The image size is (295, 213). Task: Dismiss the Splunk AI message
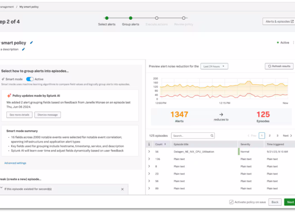click(48, 115)
